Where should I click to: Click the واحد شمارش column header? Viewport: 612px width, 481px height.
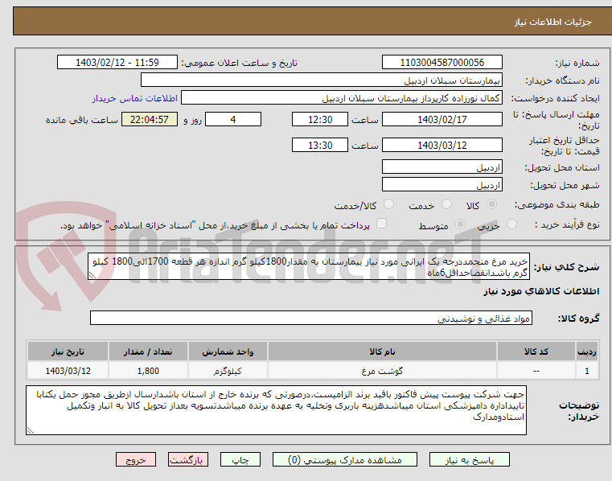228,351
